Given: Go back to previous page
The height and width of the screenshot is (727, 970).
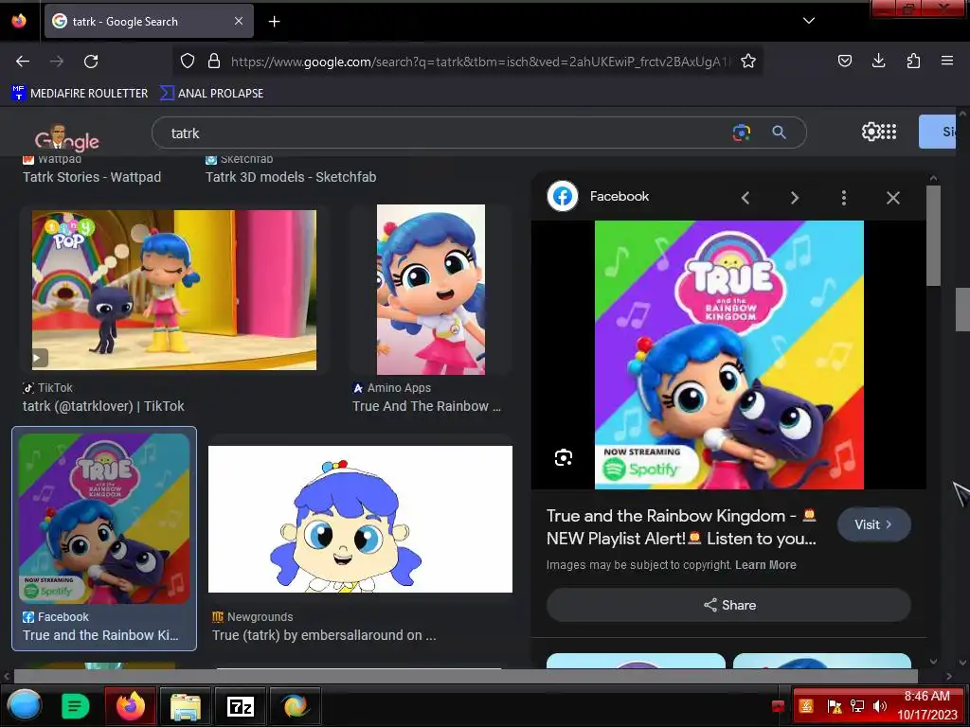Looking at the screenshot, I should click(23, 62).
